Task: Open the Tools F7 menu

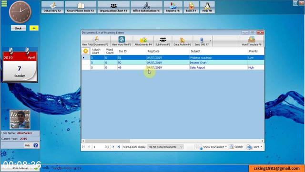Action: 191,7
